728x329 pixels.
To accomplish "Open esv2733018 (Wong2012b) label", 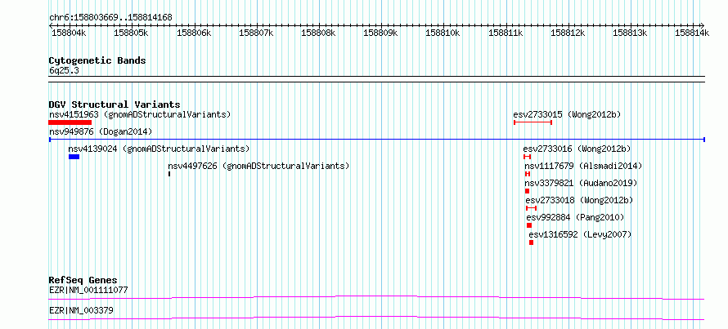I will [579, 200].
